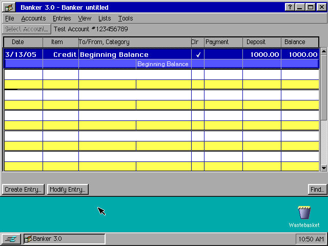328x246 pixels.
Task: Click the Balance column header
Action: 300,42
